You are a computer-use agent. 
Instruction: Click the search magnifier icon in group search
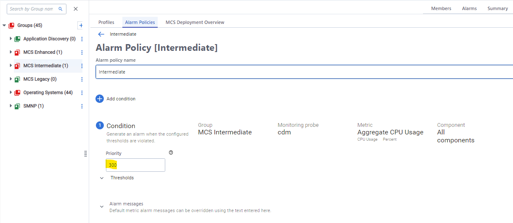(61, 9)
